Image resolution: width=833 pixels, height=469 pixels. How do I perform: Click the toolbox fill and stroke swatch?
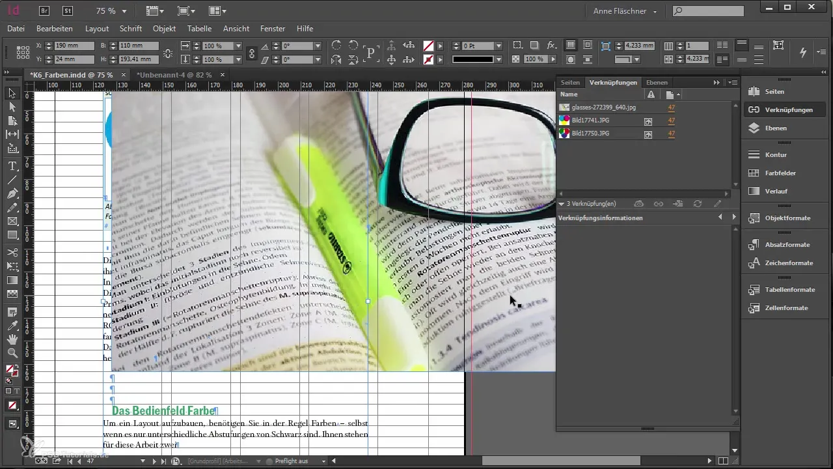coord(12,371)
